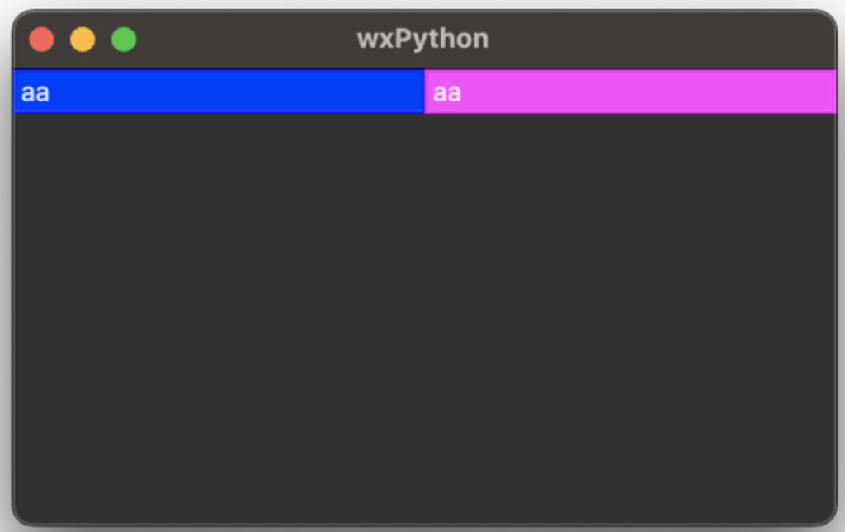Viewport: 845px width, 532px height.
Task: Click the yellow traffic light icon
Action: (83, 40)
